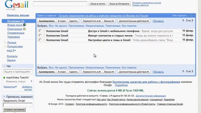Open Черновики folder
201x113 pixels.
click(x=14, y=37)
